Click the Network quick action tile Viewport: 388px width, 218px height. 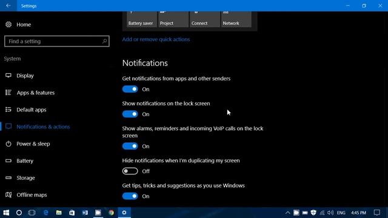coord(236,19)
